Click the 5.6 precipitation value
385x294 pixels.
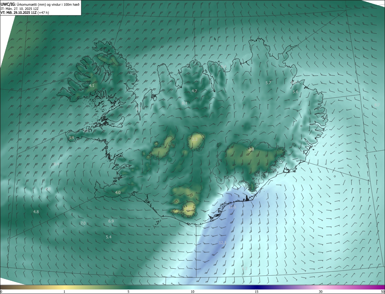tap(295, 92)
